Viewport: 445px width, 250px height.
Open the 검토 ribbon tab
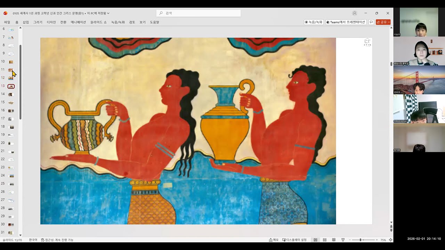click(x=132, y=22)
